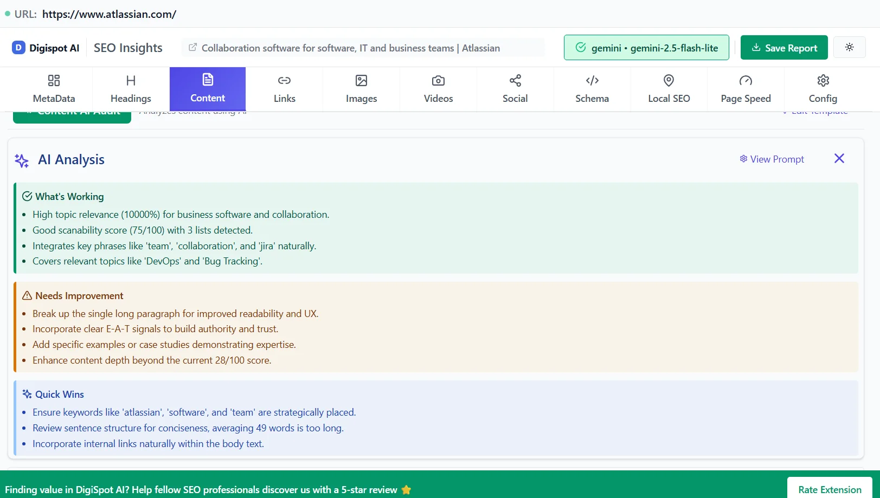Click the Save Report button

point(783,47)
